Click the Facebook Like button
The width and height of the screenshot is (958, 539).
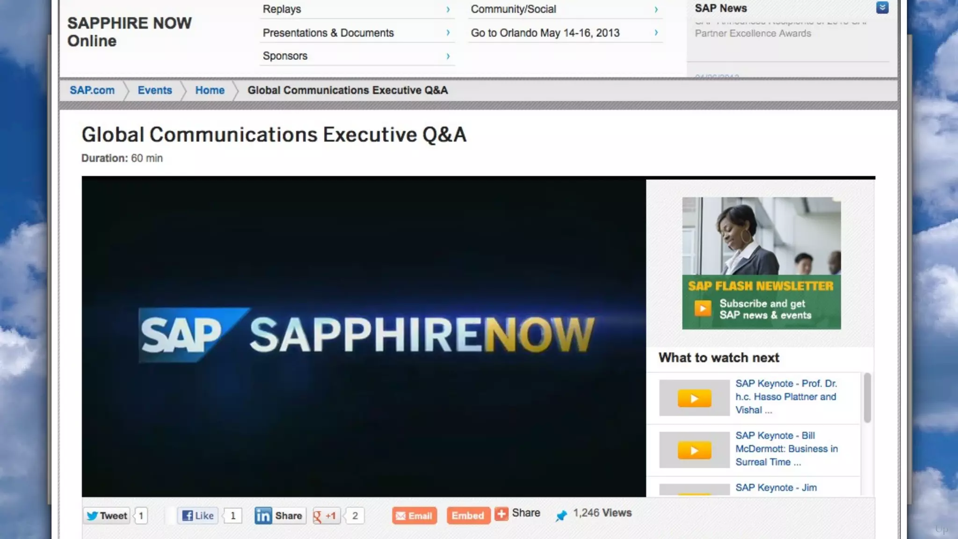click(x=198, y=516)
